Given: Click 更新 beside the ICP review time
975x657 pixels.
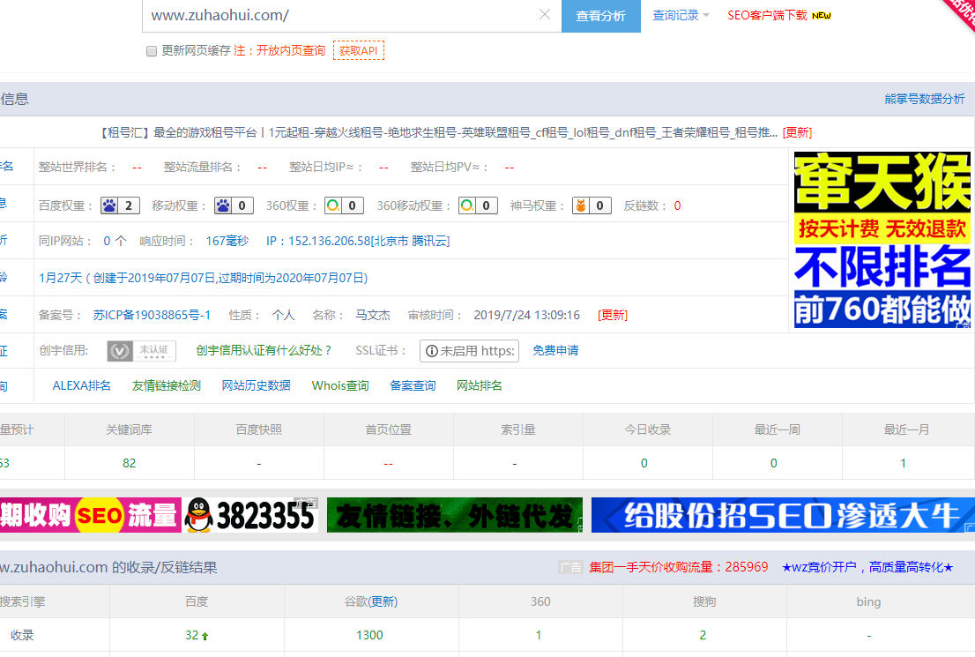Looking at the screenshot, I should tap(613, 315).
